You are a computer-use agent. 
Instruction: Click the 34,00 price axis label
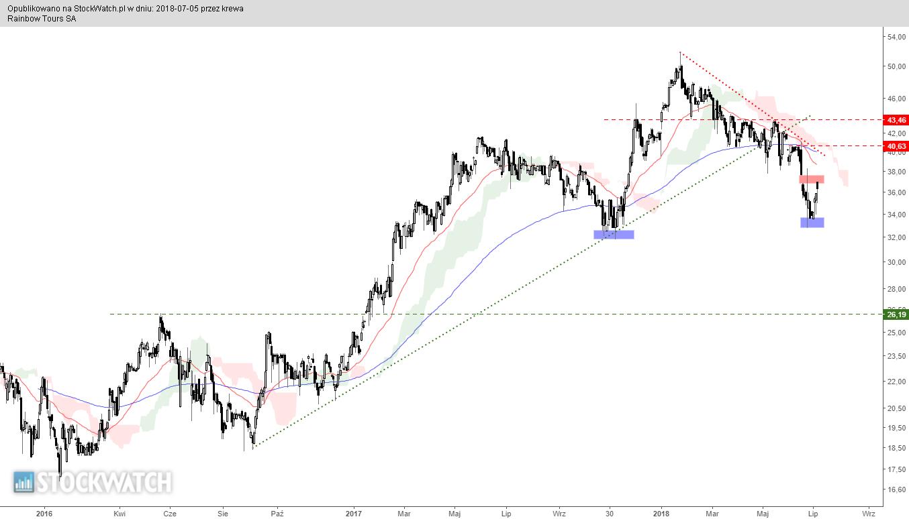(x=897, y=215)
